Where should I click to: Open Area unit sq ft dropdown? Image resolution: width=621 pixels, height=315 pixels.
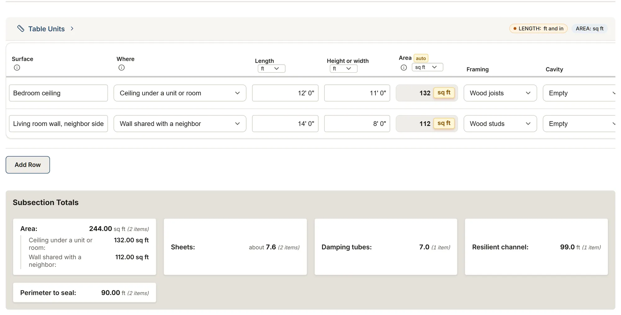pos(427,67)
